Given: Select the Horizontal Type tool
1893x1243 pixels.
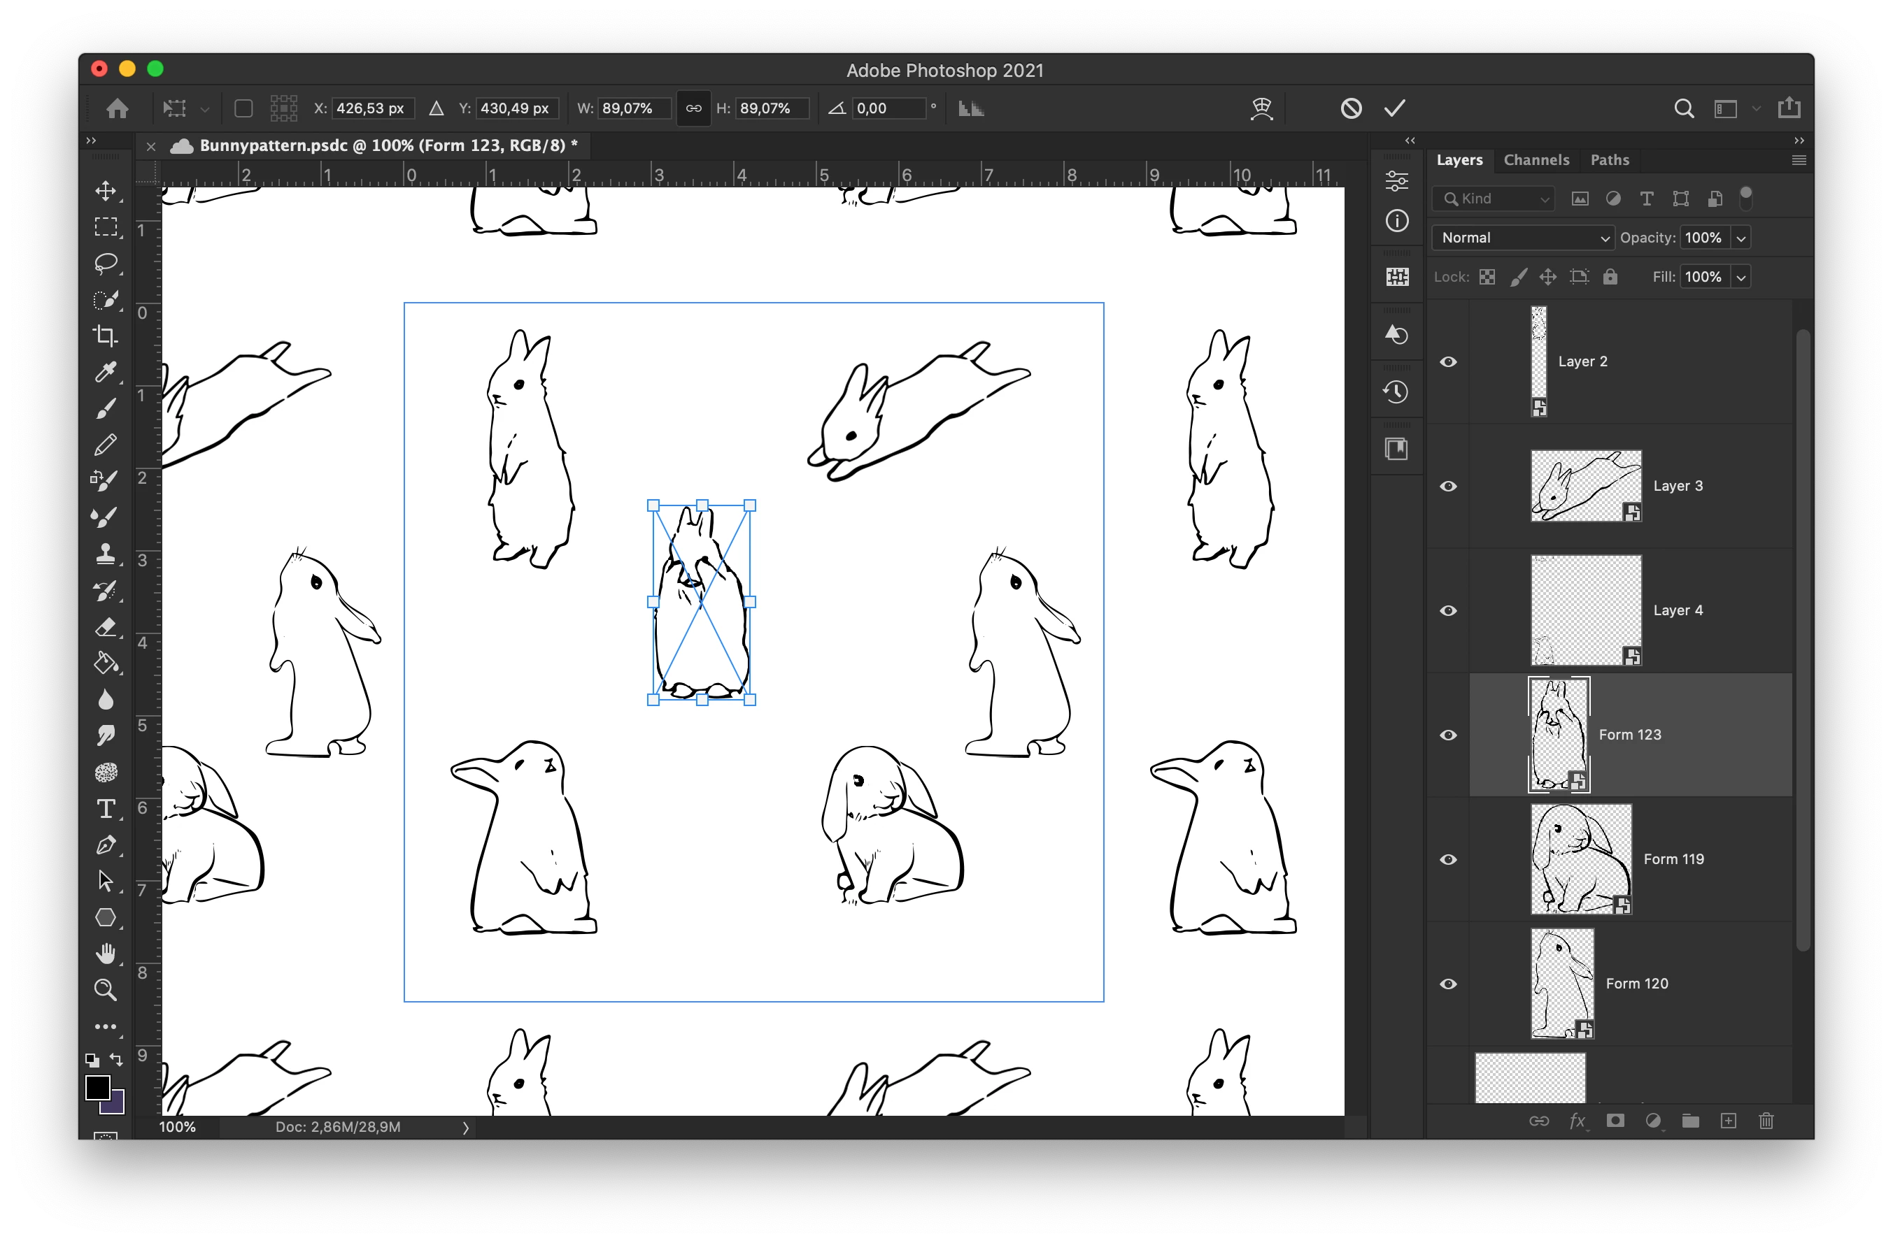Looking at the screenshot, I should coord(106,809).
